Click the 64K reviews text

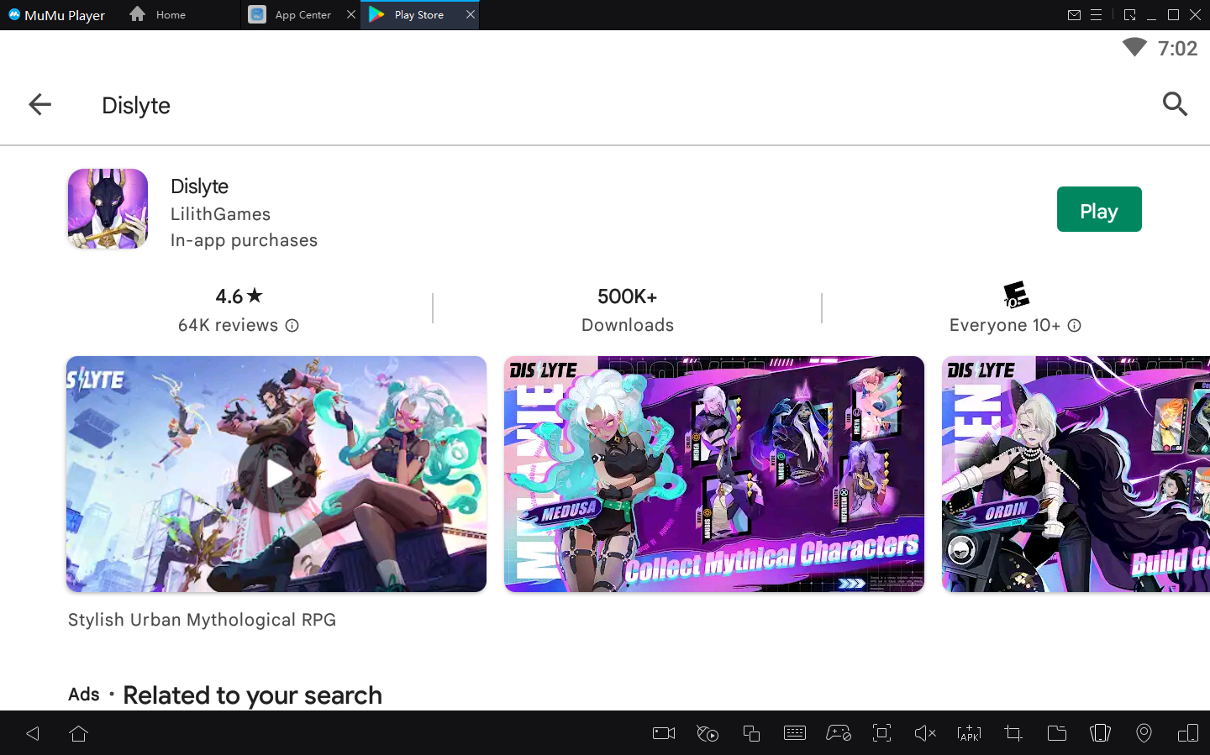pos(228,326)
